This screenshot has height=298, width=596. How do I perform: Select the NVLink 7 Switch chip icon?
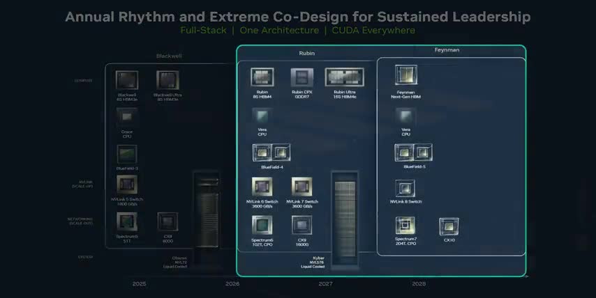[x=301, y=187]
